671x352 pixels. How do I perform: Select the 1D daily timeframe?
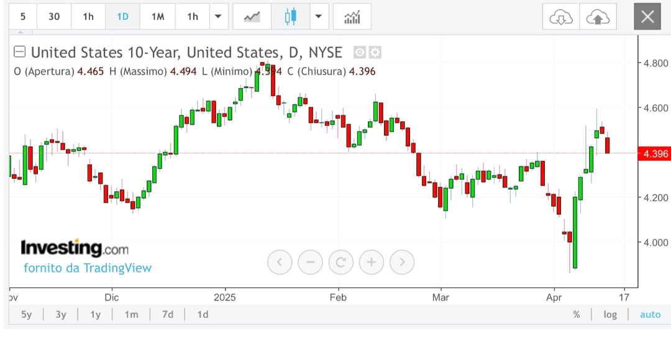[x=122, y=17]
